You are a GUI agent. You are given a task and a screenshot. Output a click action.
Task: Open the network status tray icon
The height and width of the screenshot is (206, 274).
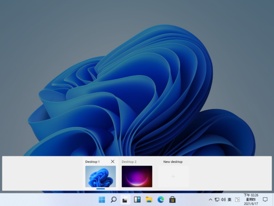(x=217, y=200)
